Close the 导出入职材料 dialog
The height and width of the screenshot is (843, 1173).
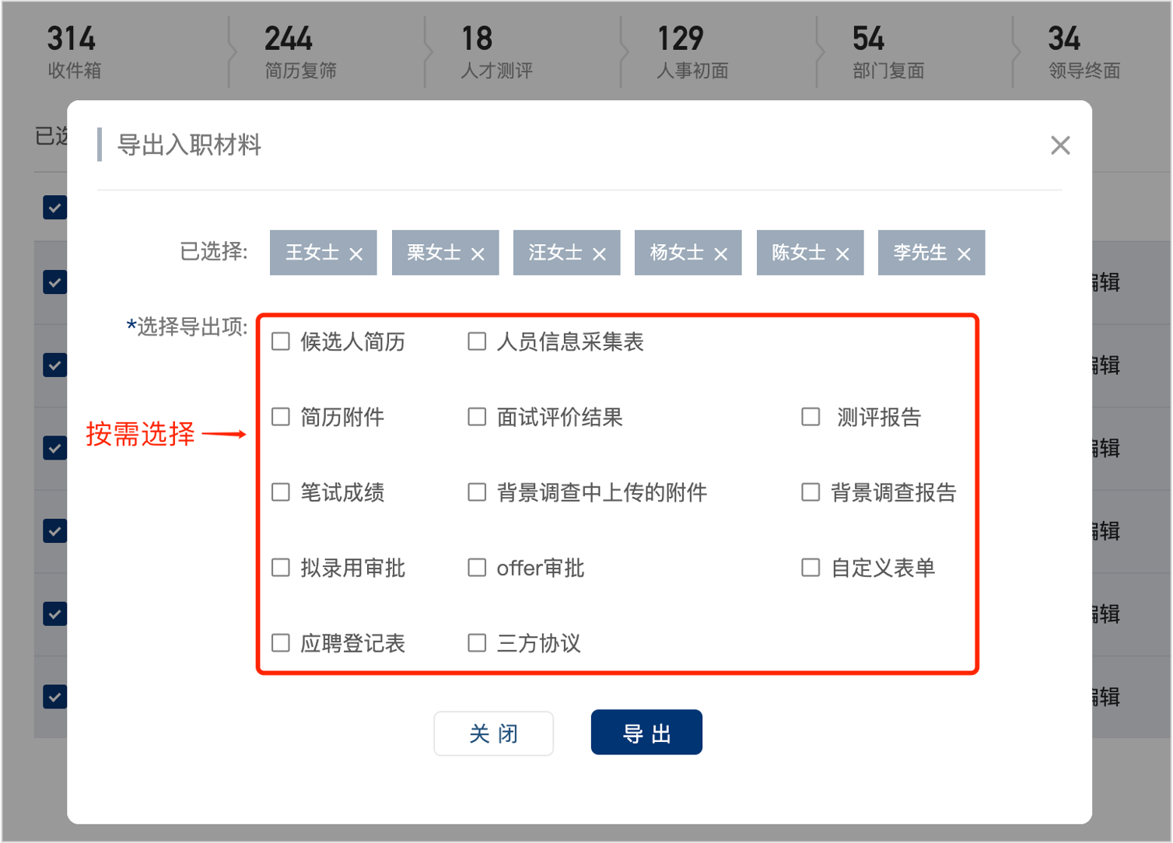pos(1060,145)
